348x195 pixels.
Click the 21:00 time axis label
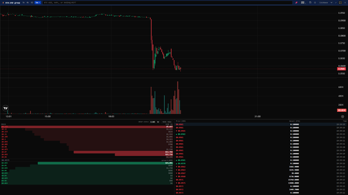pos(257,116)
